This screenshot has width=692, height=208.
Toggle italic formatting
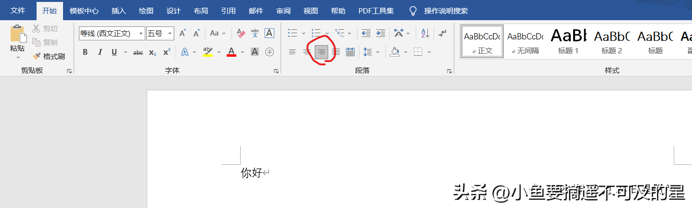[x=100, y=52]
